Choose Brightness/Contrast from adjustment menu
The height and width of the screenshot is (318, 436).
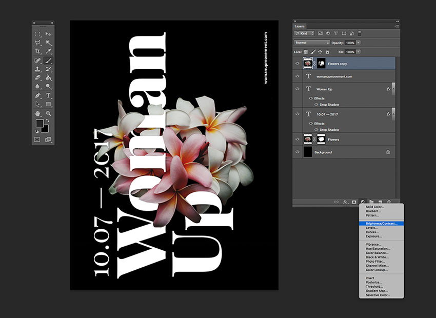click(381, 224)
